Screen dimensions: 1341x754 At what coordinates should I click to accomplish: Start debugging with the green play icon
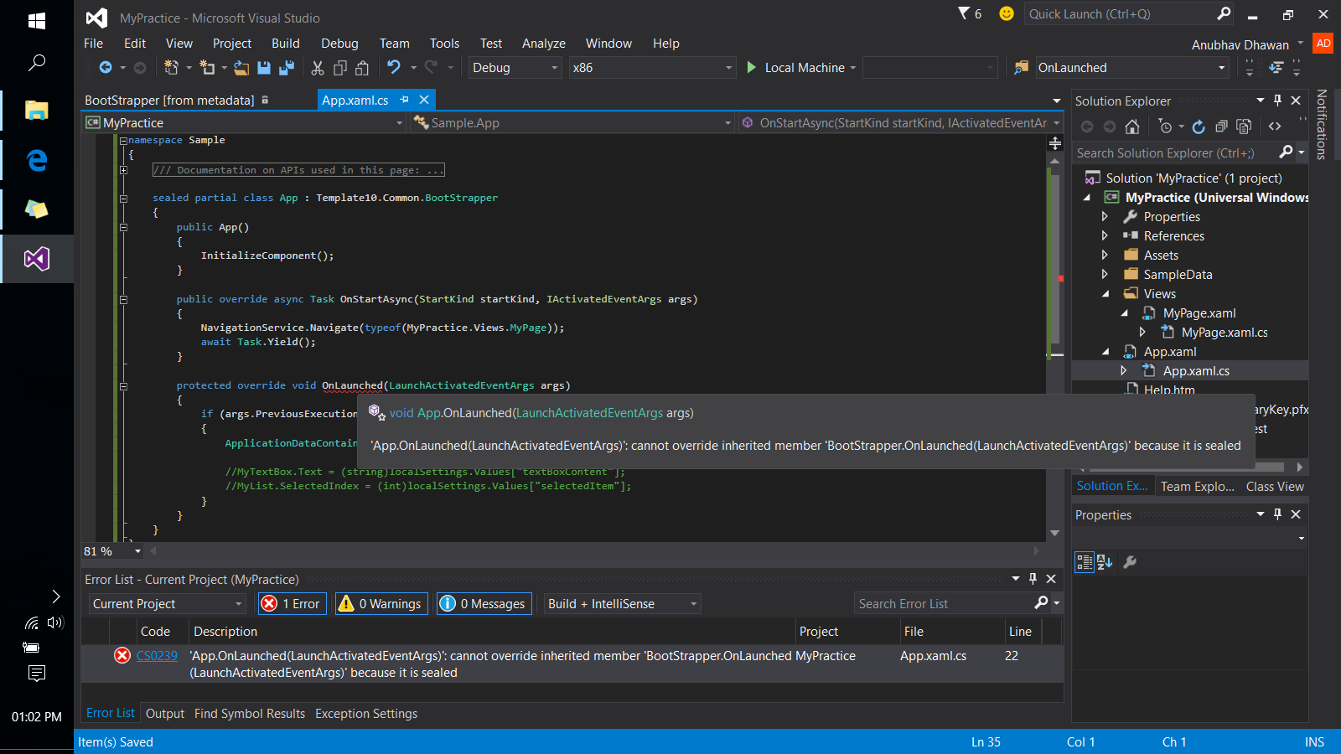pyautogui.click(x=752, y=67)
